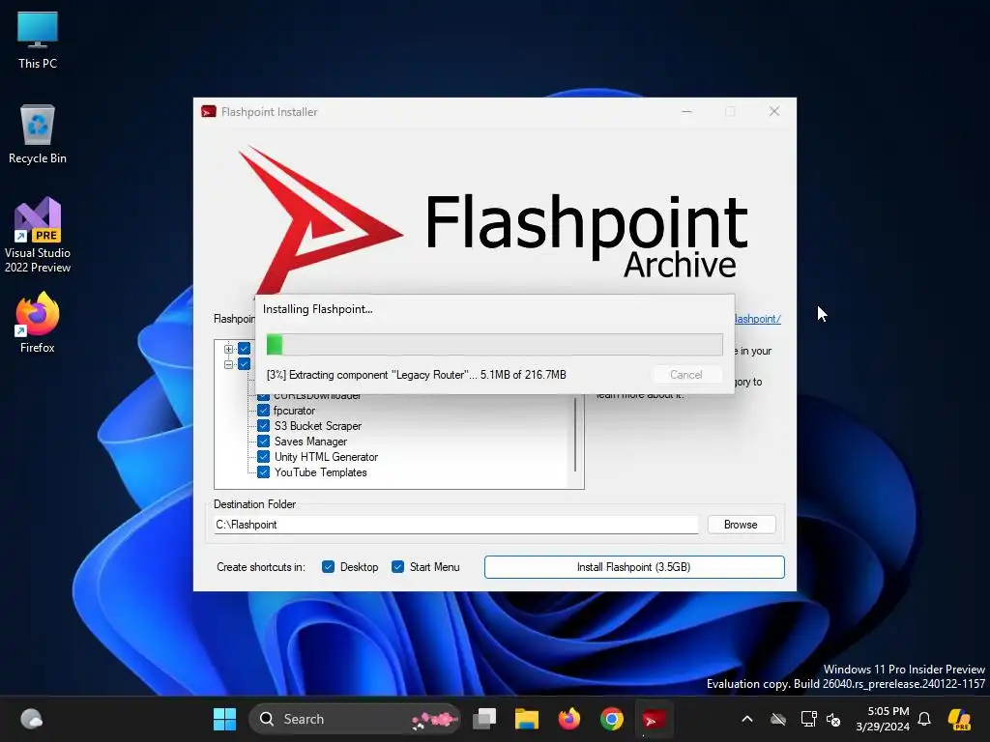Open the notifications bell
The image size is (990, 742).
(x=924, y=719)
